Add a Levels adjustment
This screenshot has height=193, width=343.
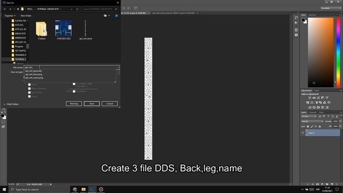pyautogui.click(x=314, y=98)
